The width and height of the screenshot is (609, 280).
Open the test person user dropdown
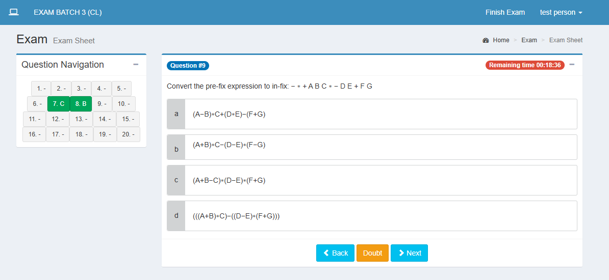point(561,12)
